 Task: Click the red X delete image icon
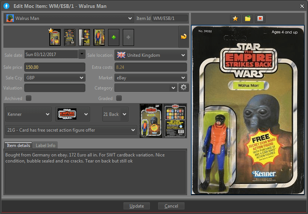tap(259, 18)
